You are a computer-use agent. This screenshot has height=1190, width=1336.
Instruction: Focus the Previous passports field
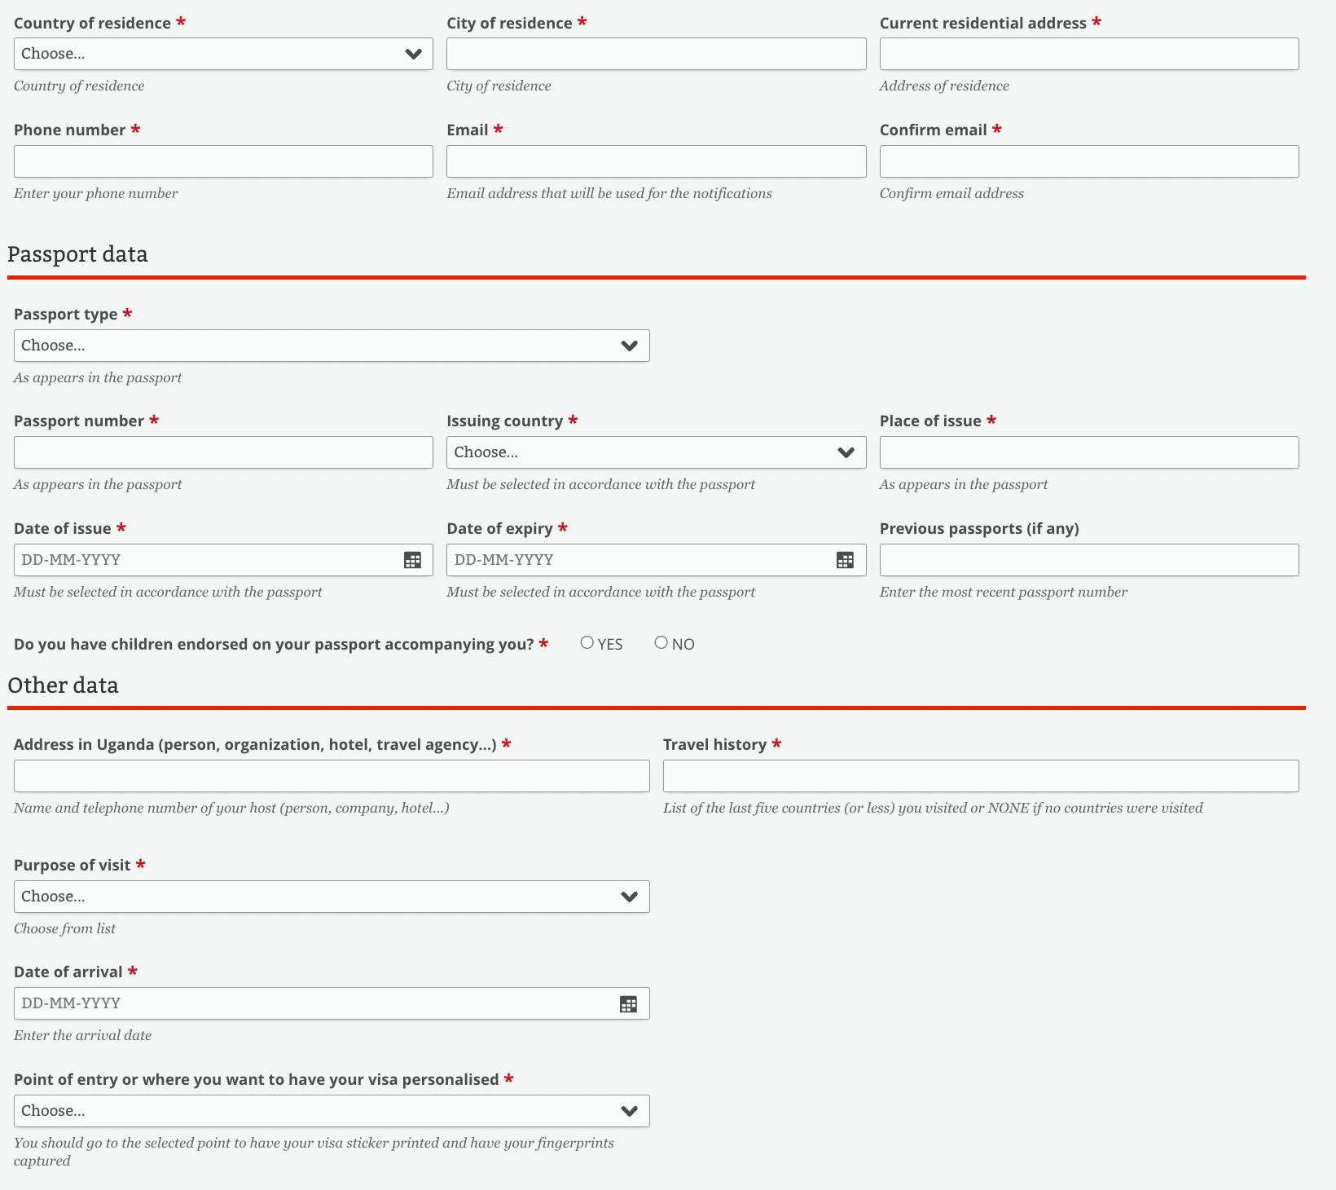1089,560
